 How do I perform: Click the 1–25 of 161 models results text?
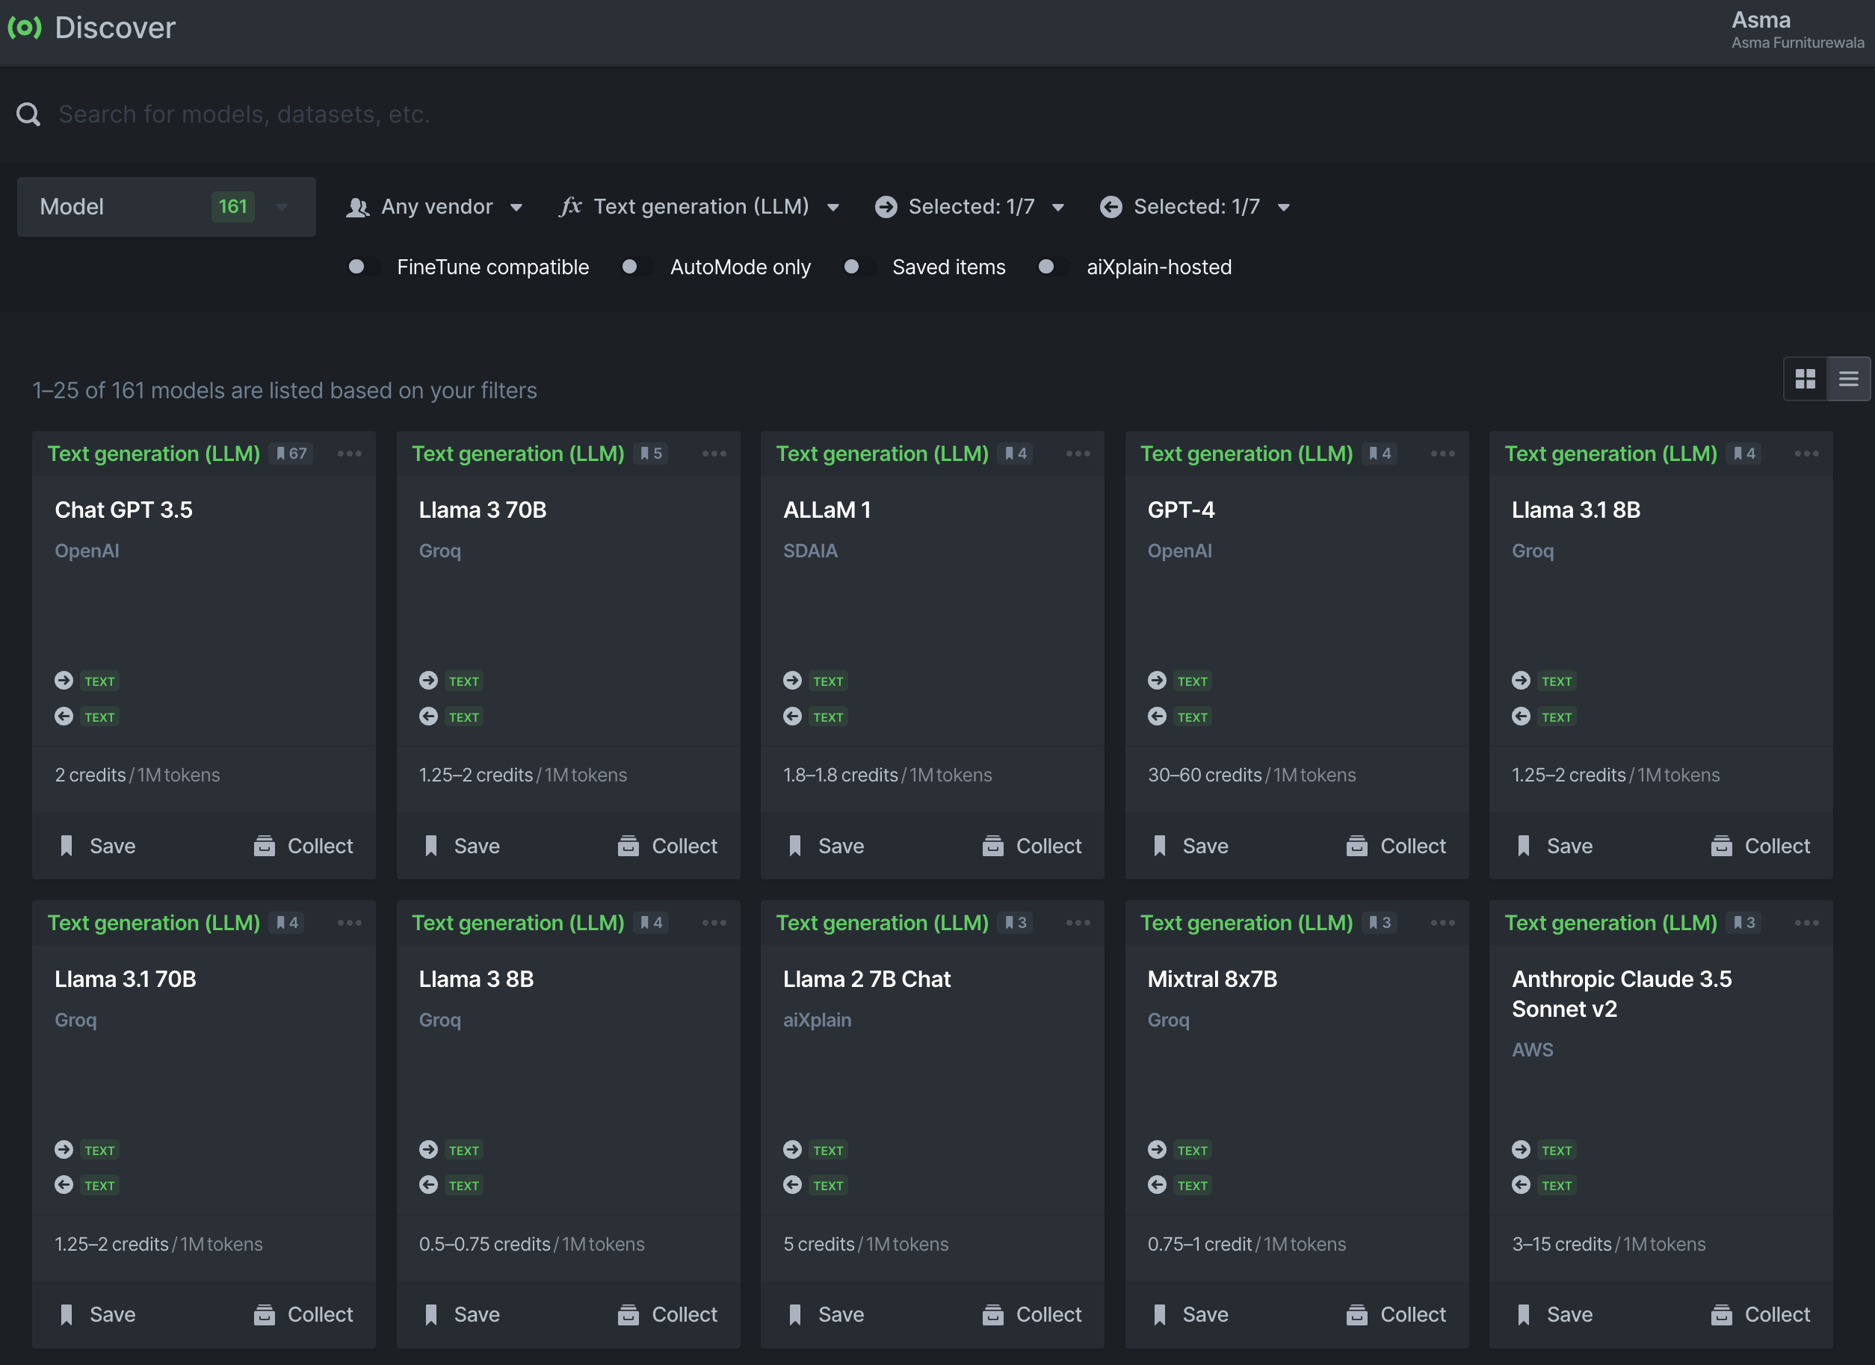(285, 390)
